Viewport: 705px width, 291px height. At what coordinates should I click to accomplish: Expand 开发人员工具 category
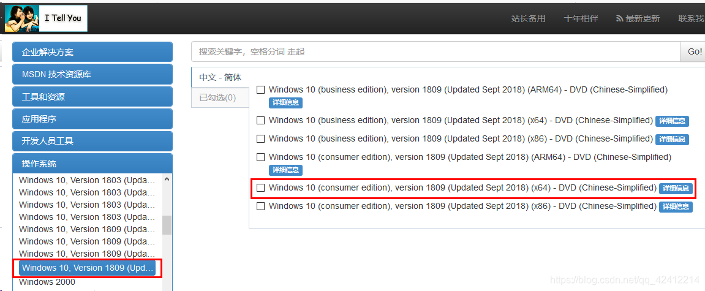pyautogui.click(x=92, y=142)
